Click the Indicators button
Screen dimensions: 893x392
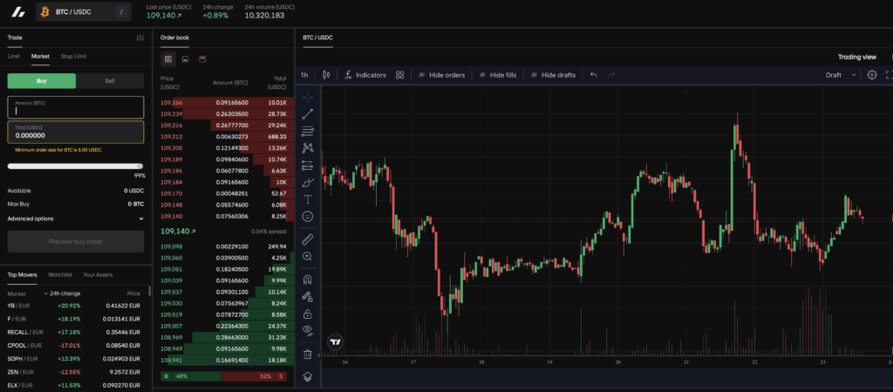(x=365, y=75)
